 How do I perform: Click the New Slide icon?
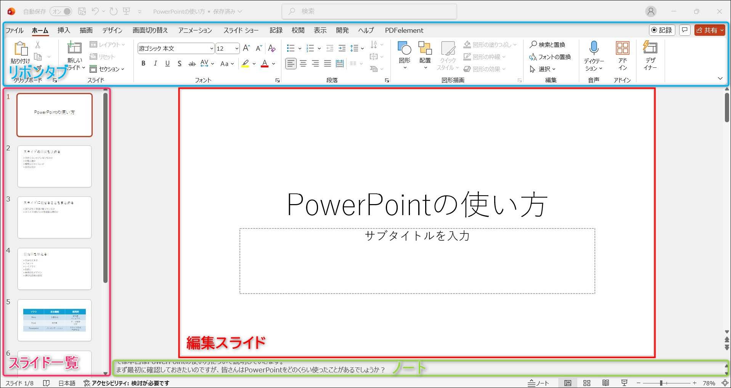pyautogui.click(x=74, y=48)
